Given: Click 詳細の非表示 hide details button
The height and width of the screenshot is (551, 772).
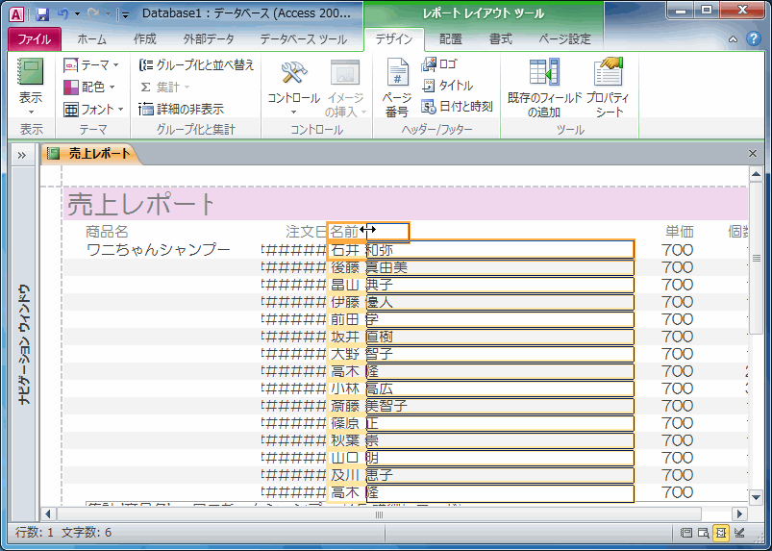Looking at the screenshot, I should click(x=181, y=109).
